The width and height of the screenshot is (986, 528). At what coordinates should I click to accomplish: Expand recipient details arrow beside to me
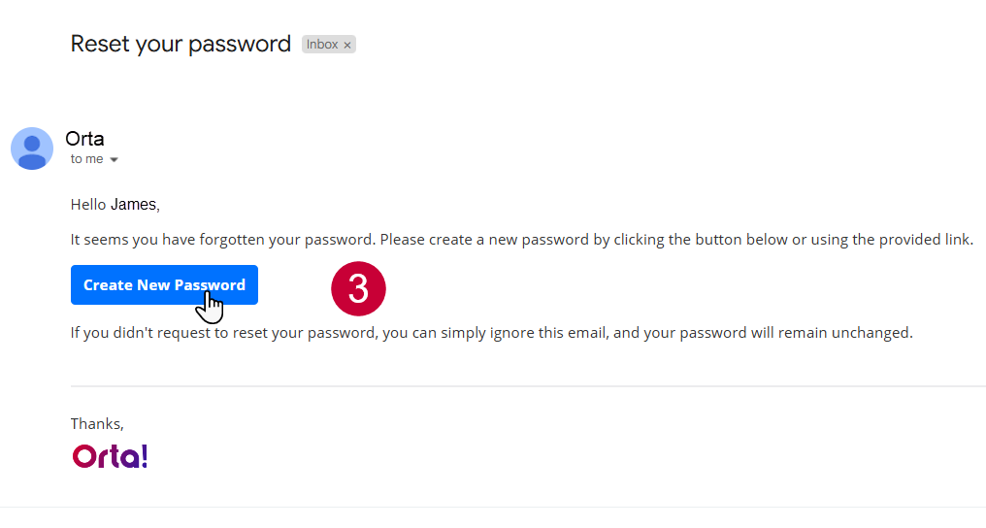pyautogui.click(x=114, y=159)
